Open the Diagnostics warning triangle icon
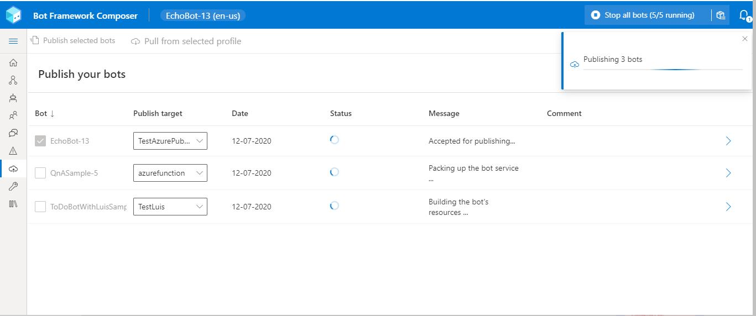This screenshot has height=316, width=756. point(13,151)
